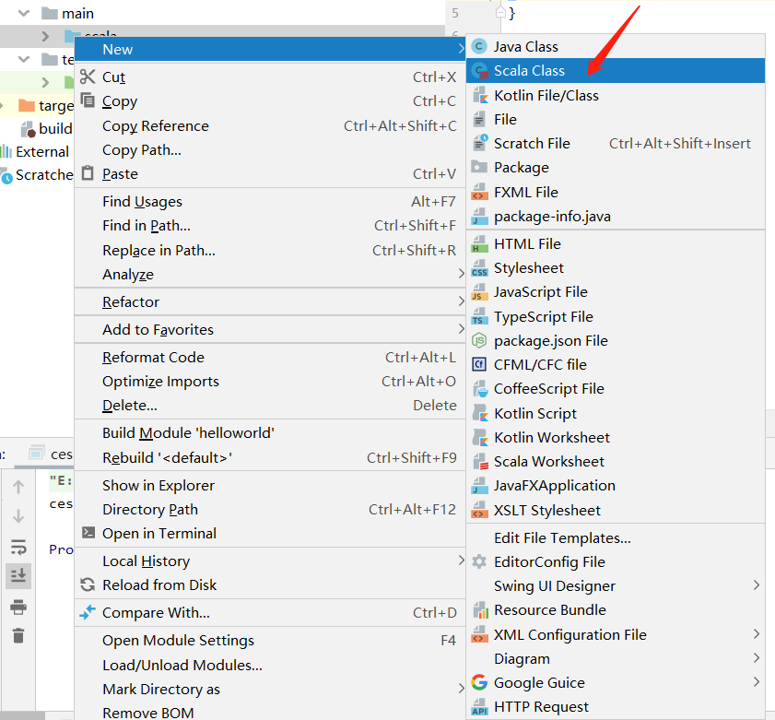
Task: Choose Rebuild '<default>' entry
Action: click(x=270, y=457)
